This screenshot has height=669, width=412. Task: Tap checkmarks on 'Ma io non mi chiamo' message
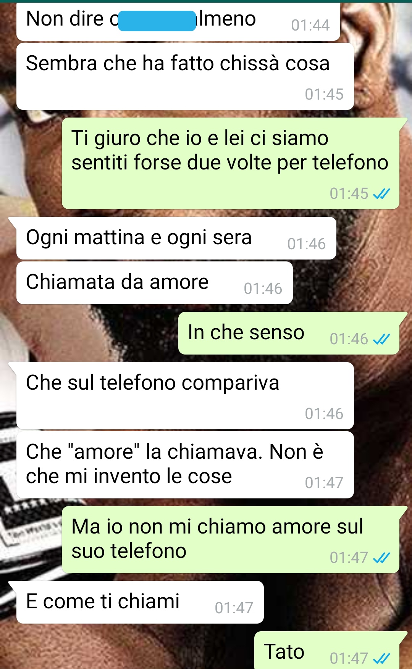pyautogui.click(x=381, y=558)
